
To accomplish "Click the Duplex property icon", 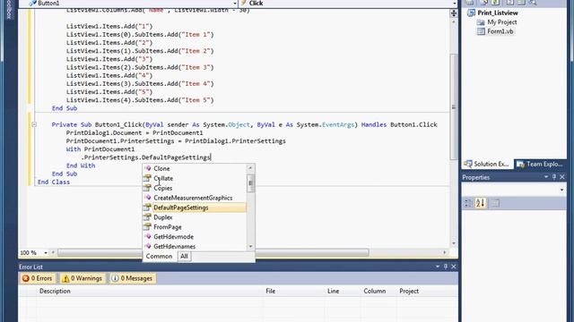I will pos(147,217).
